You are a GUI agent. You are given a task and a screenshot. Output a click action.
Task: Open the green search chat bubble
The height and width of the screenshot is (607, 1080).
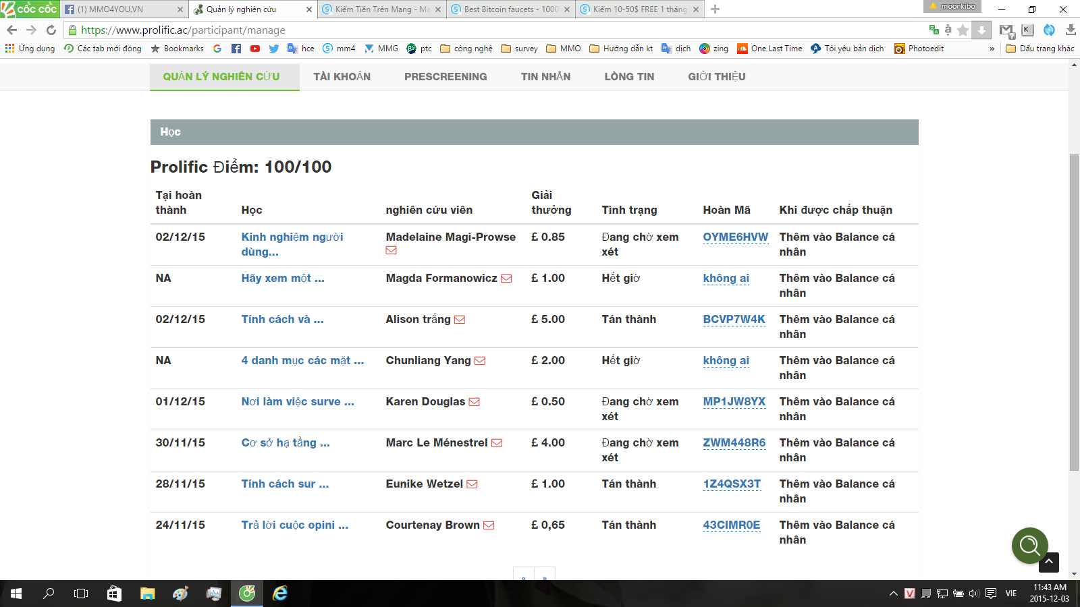[1029, 545]
